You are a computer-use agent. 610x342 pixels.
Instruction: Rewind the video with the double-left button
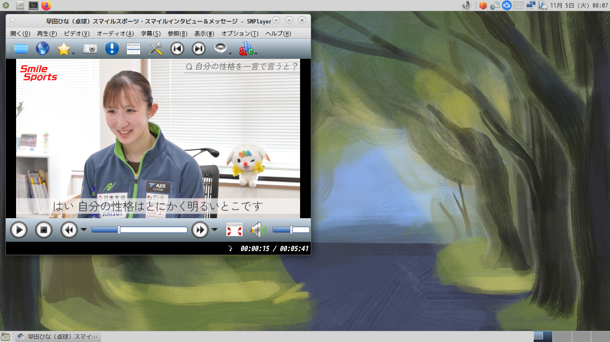coord(69,230)
